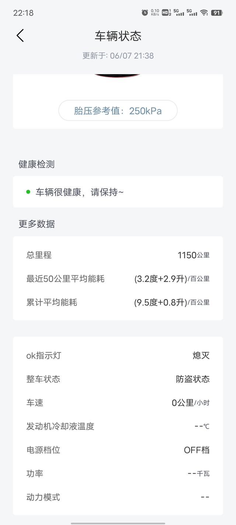The image size is (236, 525).
Task: Tap the 动力模式 row
Action: tap(118, 497)
